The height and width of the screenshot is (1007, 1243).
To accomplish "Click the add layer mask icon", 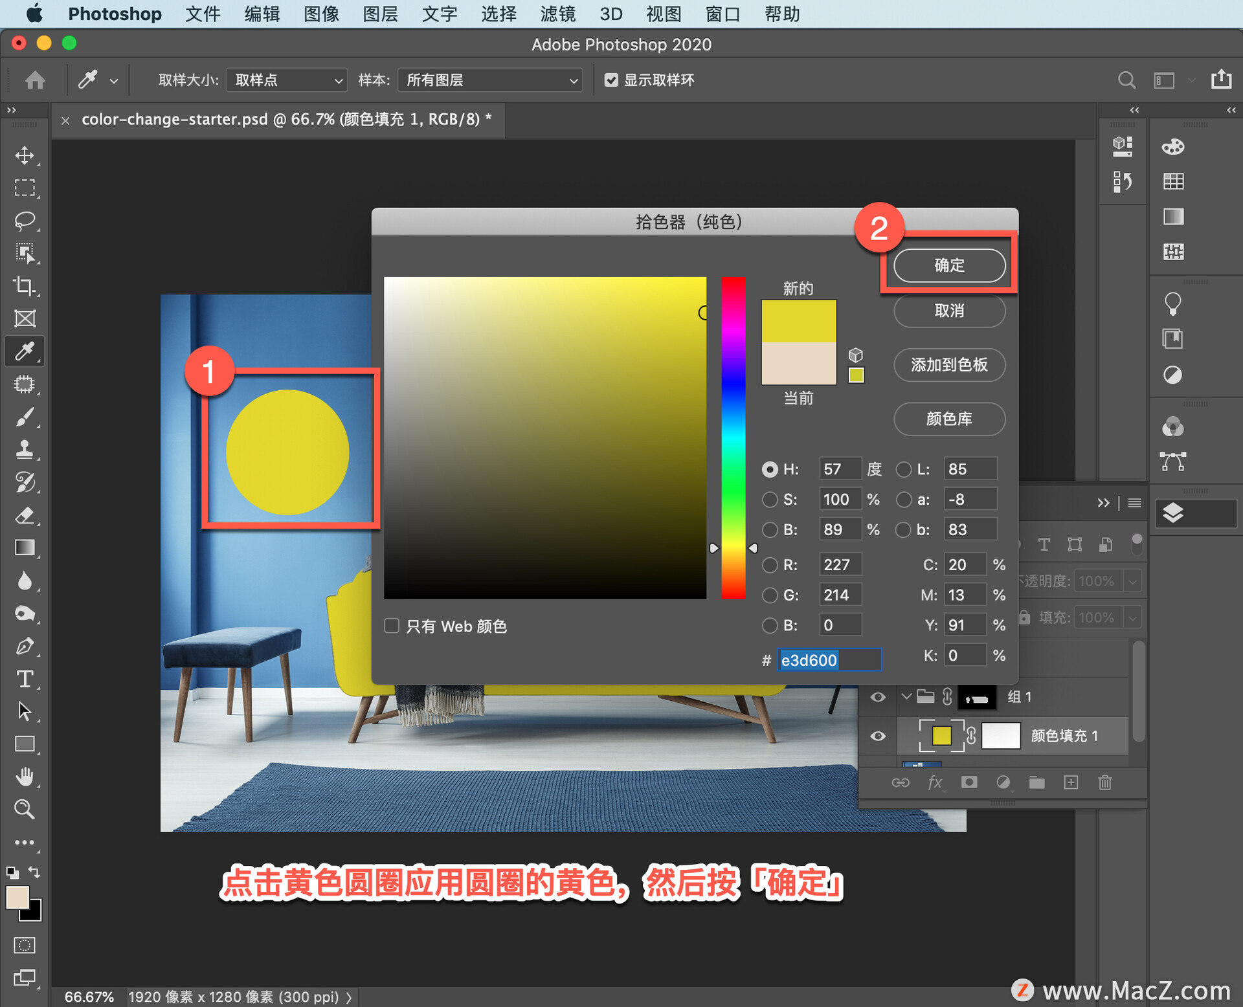I will 969,782.
